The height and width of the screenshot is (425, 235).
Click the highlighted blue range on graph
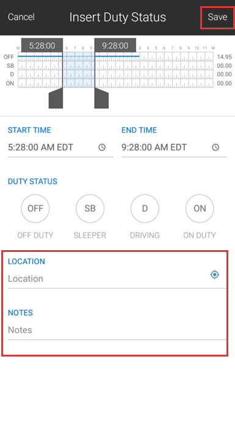click(79, 70)
